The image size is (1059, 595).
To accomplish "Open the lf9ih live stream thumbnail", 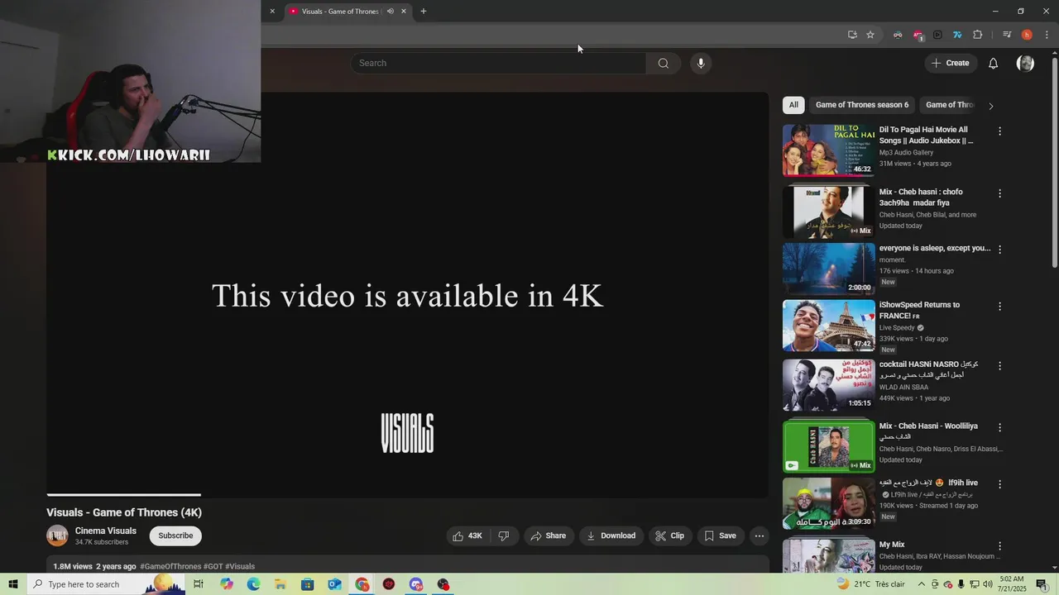I will [828, 503].
